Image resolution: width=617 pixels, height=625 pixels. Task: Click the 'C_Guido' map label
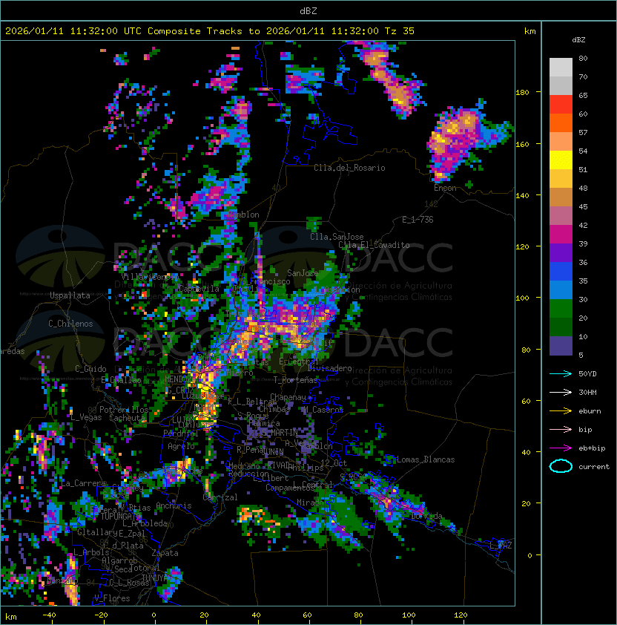(90, 369)
